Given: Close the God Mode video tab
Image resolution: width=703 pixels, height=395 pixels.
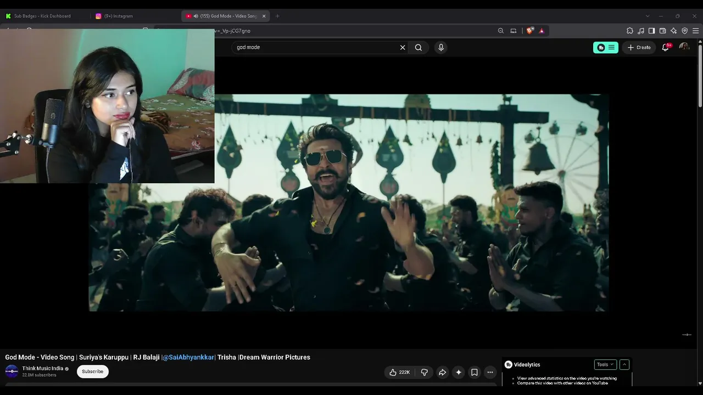Looking at the screenshot, I should coord(264,16).
